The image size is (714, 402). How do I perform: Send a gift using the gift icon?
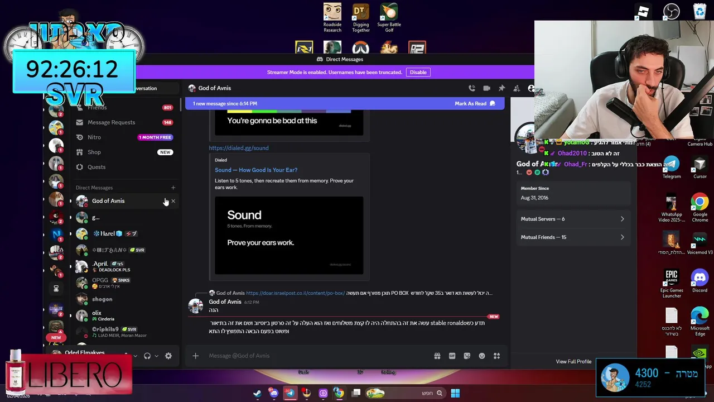437,356
